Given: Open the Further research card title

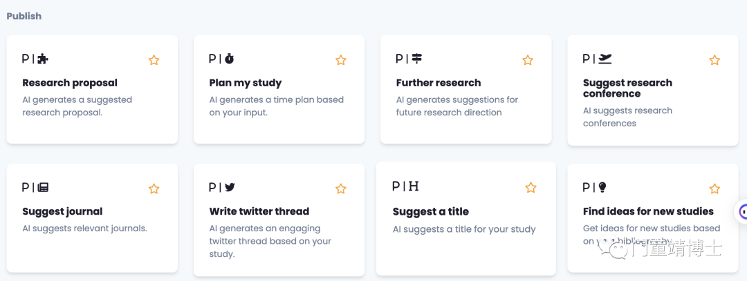Looking at the screenshot, I should click(439, 83).
